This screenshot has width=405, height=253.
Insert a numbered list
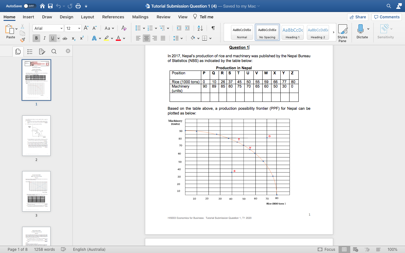pyautogui.click(x=151, y=28)
